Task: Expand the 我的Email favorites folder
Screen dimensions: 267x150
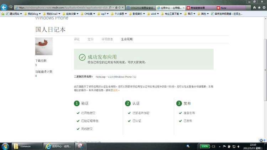Action: (52, 14)
